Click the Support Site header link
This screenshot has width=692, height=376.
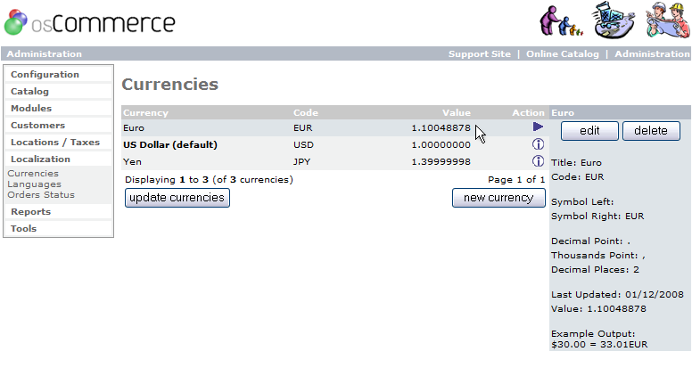[479, 53]
